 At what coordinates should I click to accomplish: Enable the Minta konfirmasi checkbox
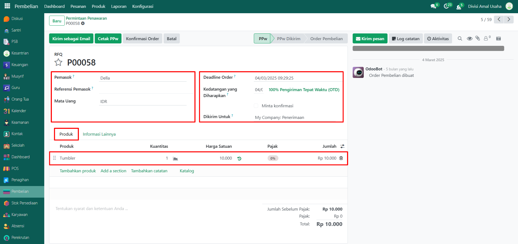tap(256, 106)
